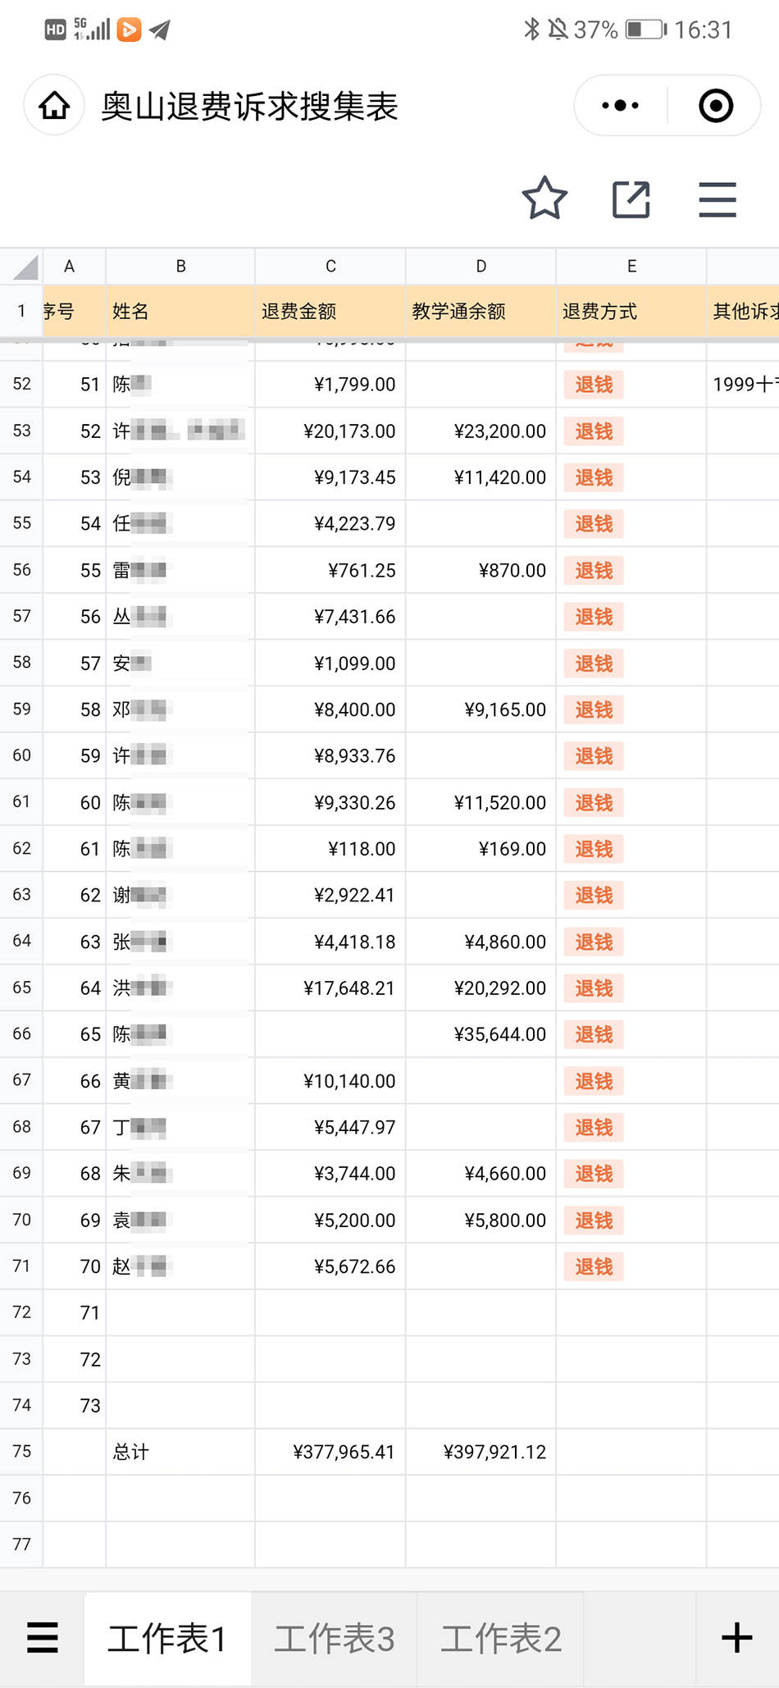Add a new sheet with plus icon
This screenshot has width=779, height=1688.
(x=736, y=1638)
